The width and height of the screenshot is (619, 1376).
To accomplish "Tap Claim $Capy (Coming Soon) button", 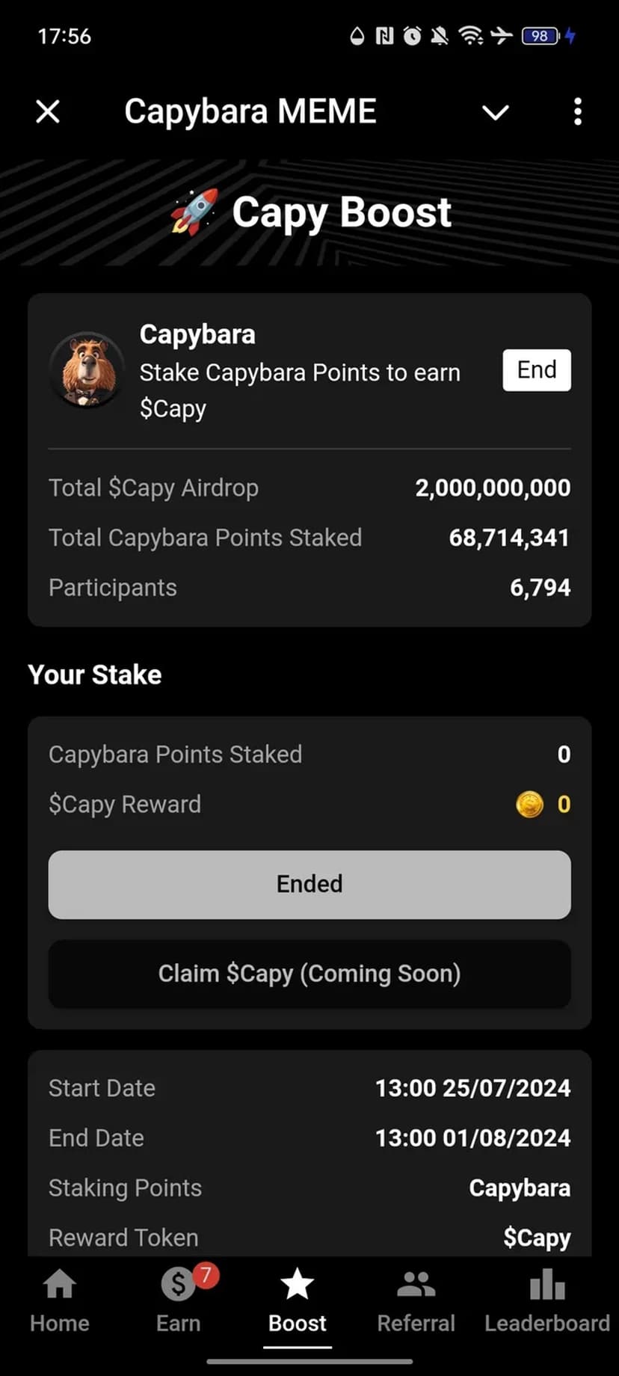I will pos(309,974).
